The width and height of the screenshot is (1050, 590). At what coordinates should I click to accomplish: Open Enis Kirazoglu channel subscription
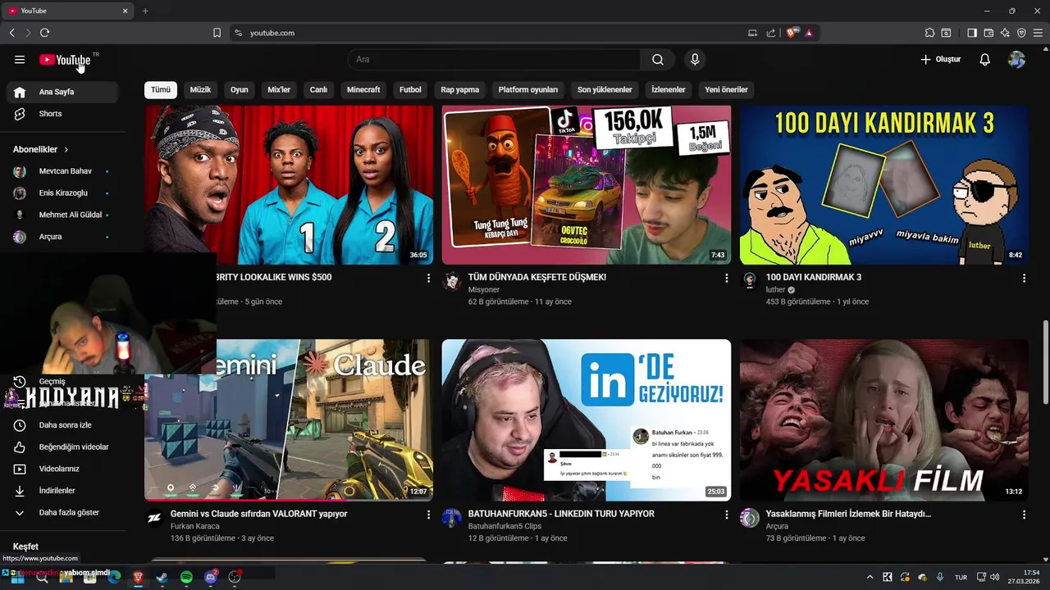pyautogui.click(x=63, y=193)
